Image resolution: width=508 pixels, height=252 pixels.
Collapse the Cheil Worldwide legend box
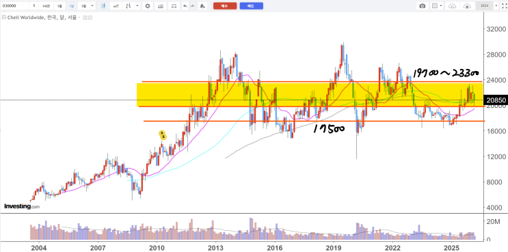point(4,18)
